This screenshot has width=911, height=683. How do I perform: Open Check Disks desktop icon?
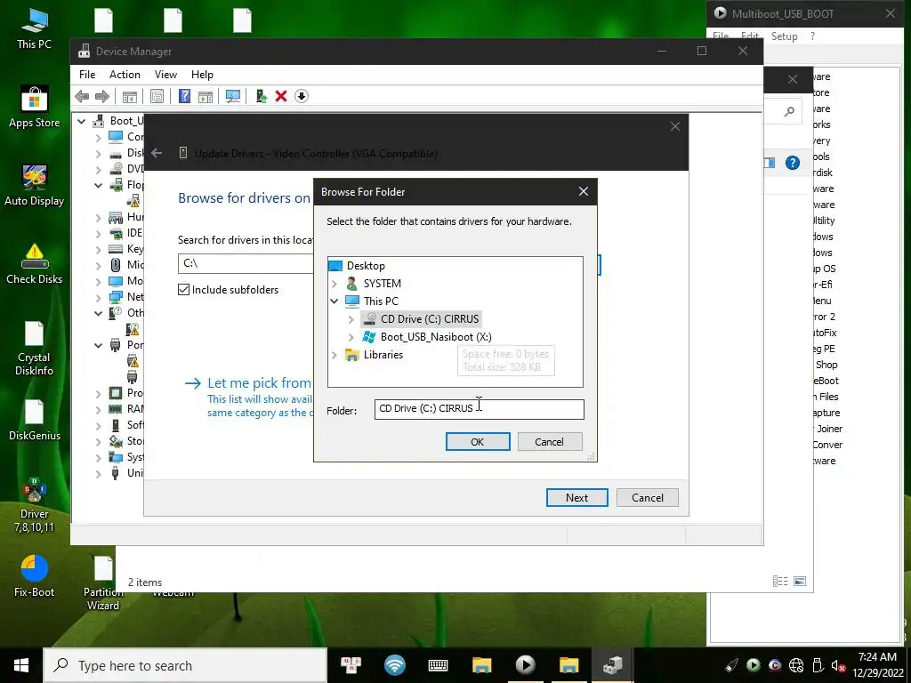[35, 264]
